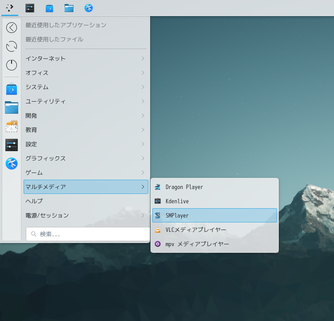Click the インターネット category label
This screenshot has width=334, height=321.
tap(45, 58)
